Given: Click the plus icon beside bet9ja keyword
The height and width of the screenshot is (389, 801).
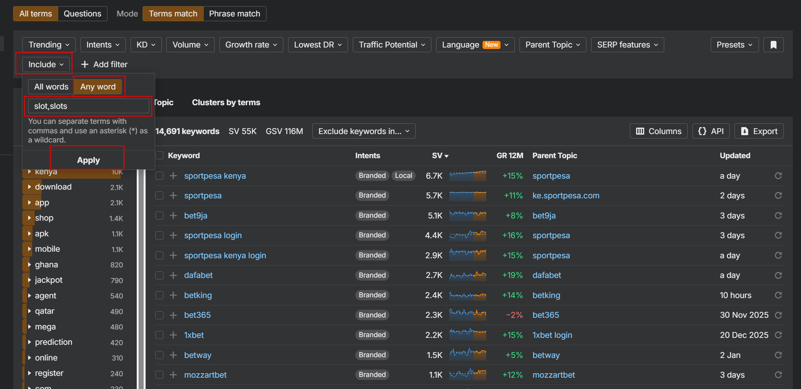Looking at the screenshot, I should (173, 216).
